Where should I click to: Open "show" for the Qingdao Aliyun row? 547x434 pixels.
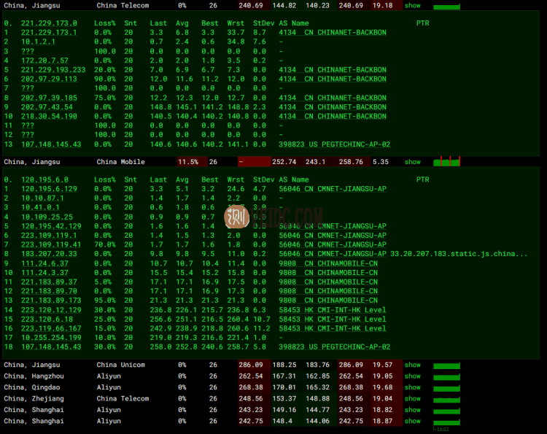pos(413,387)
